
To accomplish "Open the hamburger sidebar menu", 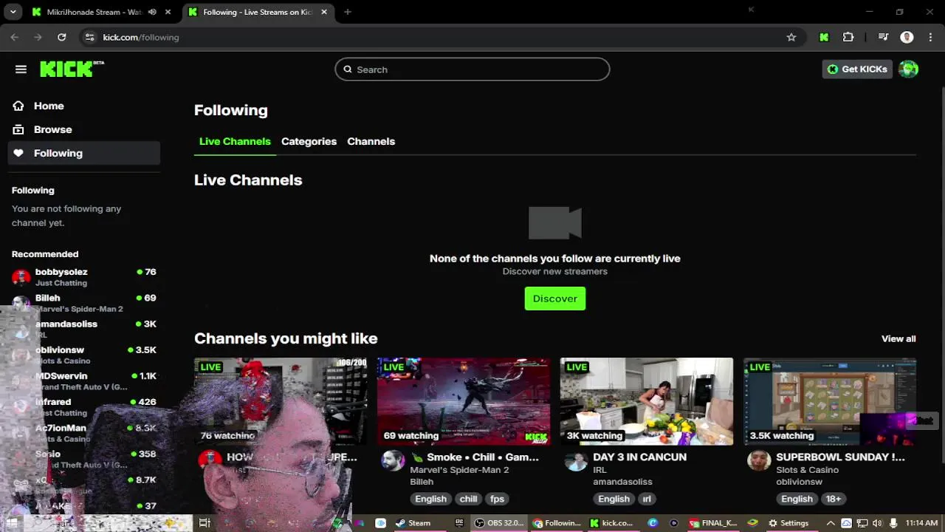I will (x=21, y=69).
